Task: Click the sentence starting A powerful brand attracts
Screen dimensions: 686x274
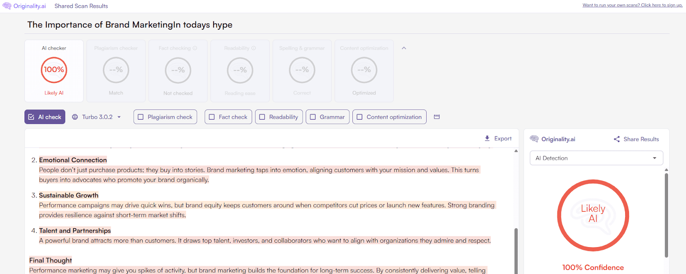Action: [x=108, y=241]
